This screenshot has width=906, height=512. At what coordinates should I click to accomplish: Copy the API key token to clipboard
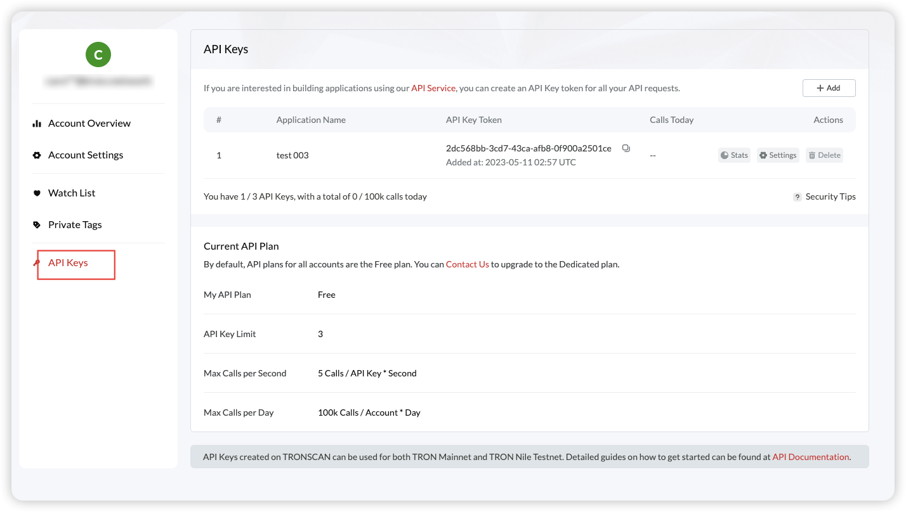point(626,148)
